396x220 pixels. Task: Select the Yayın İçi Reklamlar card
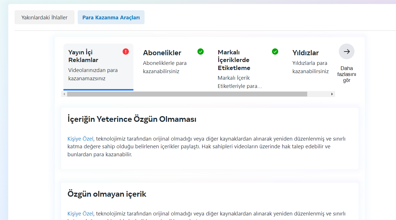click(x=98, y=67)
